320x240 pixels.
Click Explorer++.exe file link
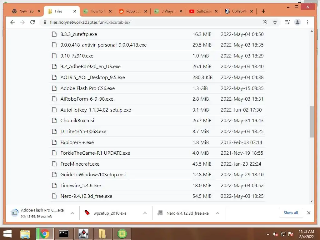tap(77, 142)
